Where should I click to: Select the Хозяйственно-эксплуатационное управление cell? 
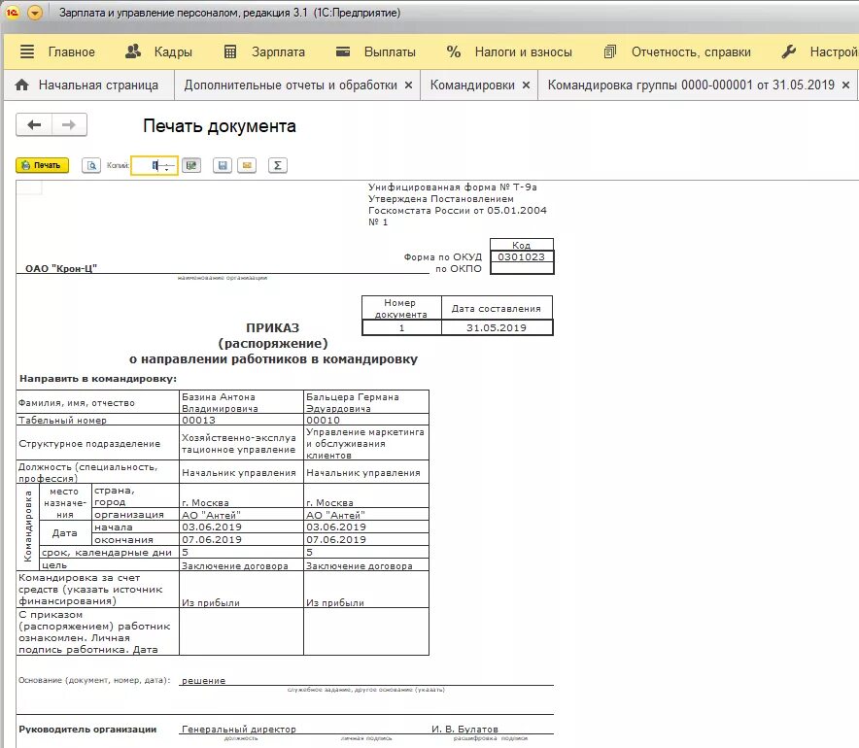(x=241, y=444)
